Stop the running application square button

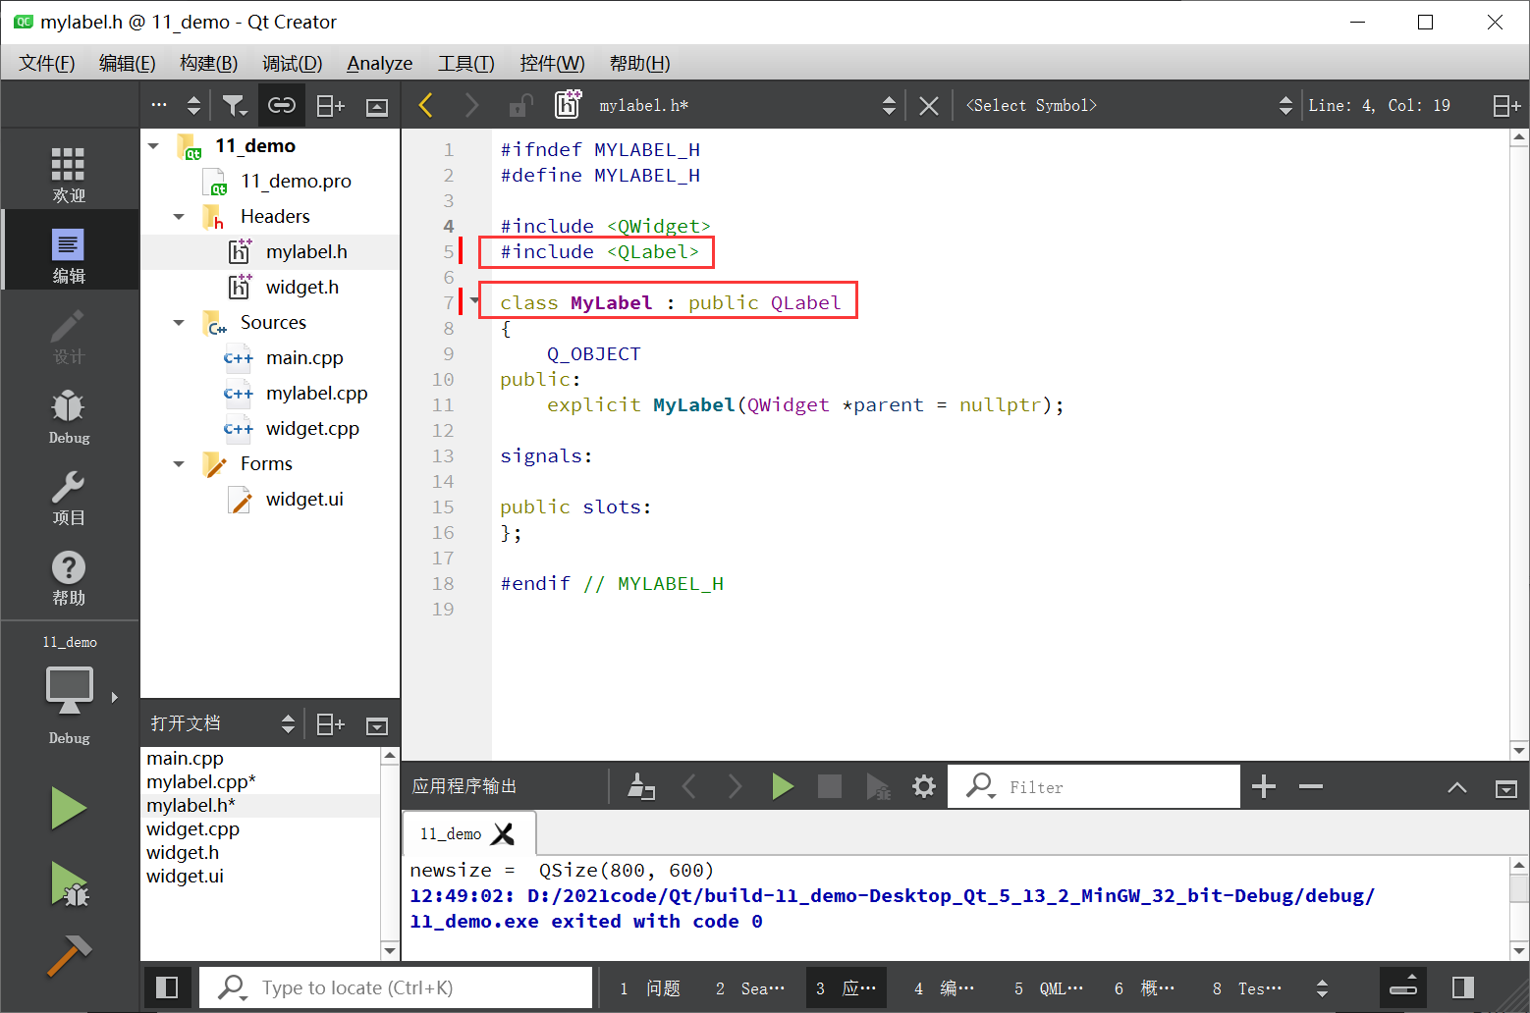(830, 786)
